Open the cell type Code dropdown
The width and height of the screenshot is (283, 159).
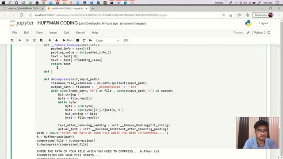coord(107,41)
